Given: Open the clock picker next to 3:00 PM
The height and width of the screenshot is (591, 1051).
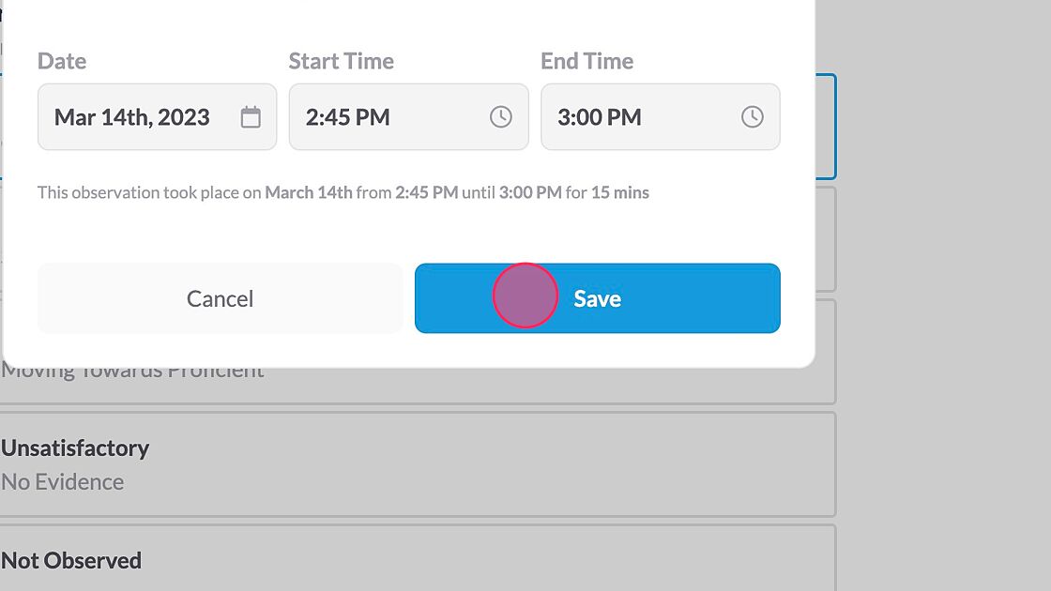Looking at the screenshot, I should click(x=752, y=116).
